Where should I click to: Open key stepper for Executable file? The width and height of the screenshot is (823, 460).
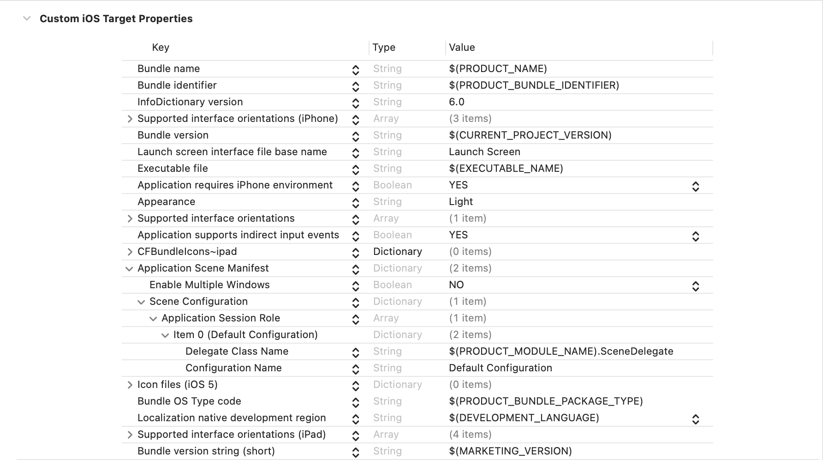pos(356,169)
